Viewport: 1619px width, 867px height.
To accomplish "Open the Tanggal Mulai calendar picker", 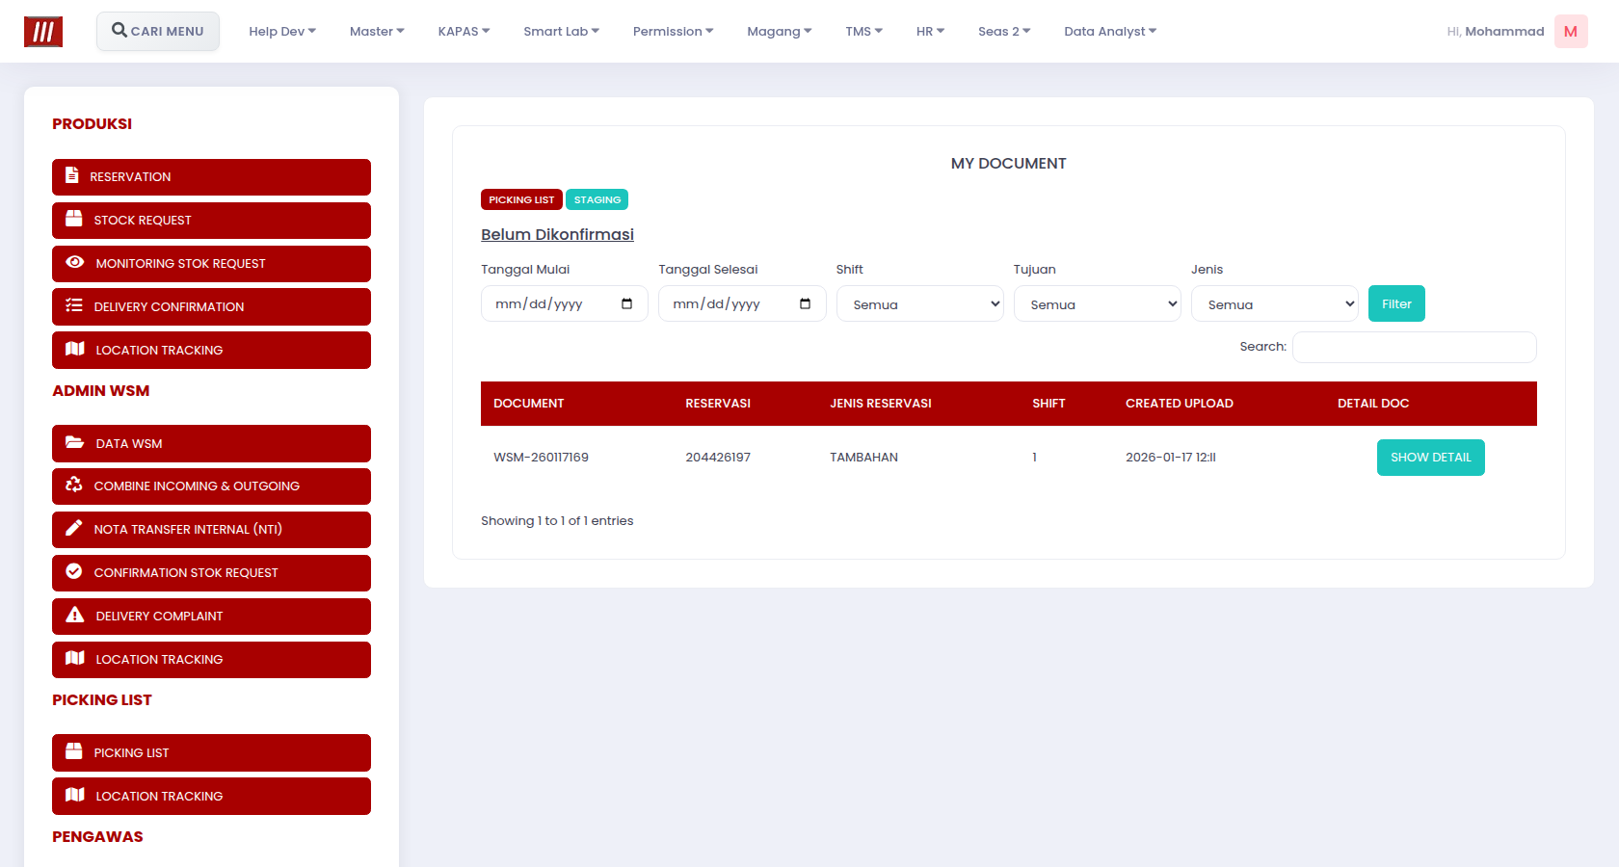I will pyautogui.click(x=626, y=303).
